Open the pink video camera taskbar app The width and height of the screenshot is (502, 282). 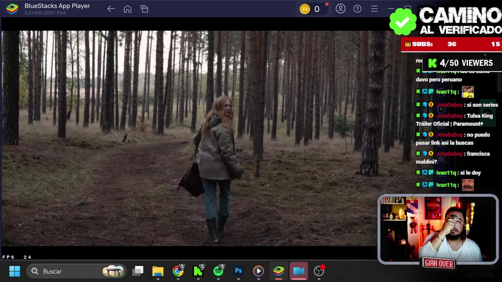tap(299, 271)
